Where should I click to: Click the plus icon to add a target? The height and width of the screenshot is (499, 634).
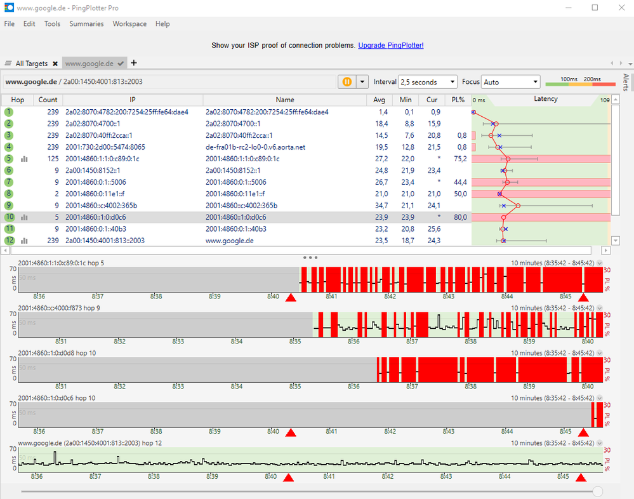tap(134, 63)
